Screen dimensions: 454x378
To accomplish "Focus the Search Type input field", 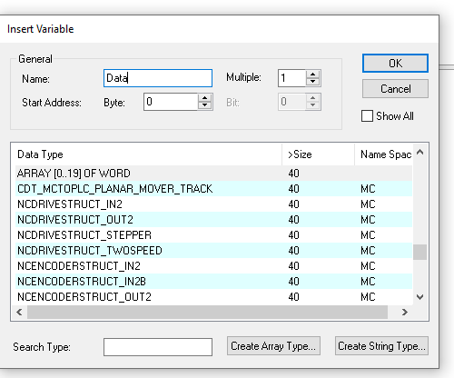I will click(x=158, y=347).
